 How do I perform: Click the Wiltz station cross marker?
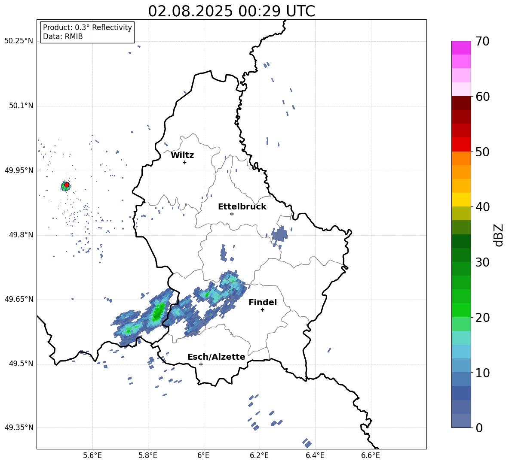click(x=185, y=162)
